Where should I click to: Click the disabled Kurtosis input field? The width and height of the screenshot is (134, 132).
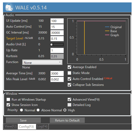coord(57,56)
